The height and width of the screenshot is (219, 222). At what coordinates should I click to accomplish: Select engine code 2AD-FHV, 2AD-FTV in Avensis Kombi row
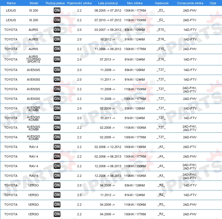tap(190, 128)
